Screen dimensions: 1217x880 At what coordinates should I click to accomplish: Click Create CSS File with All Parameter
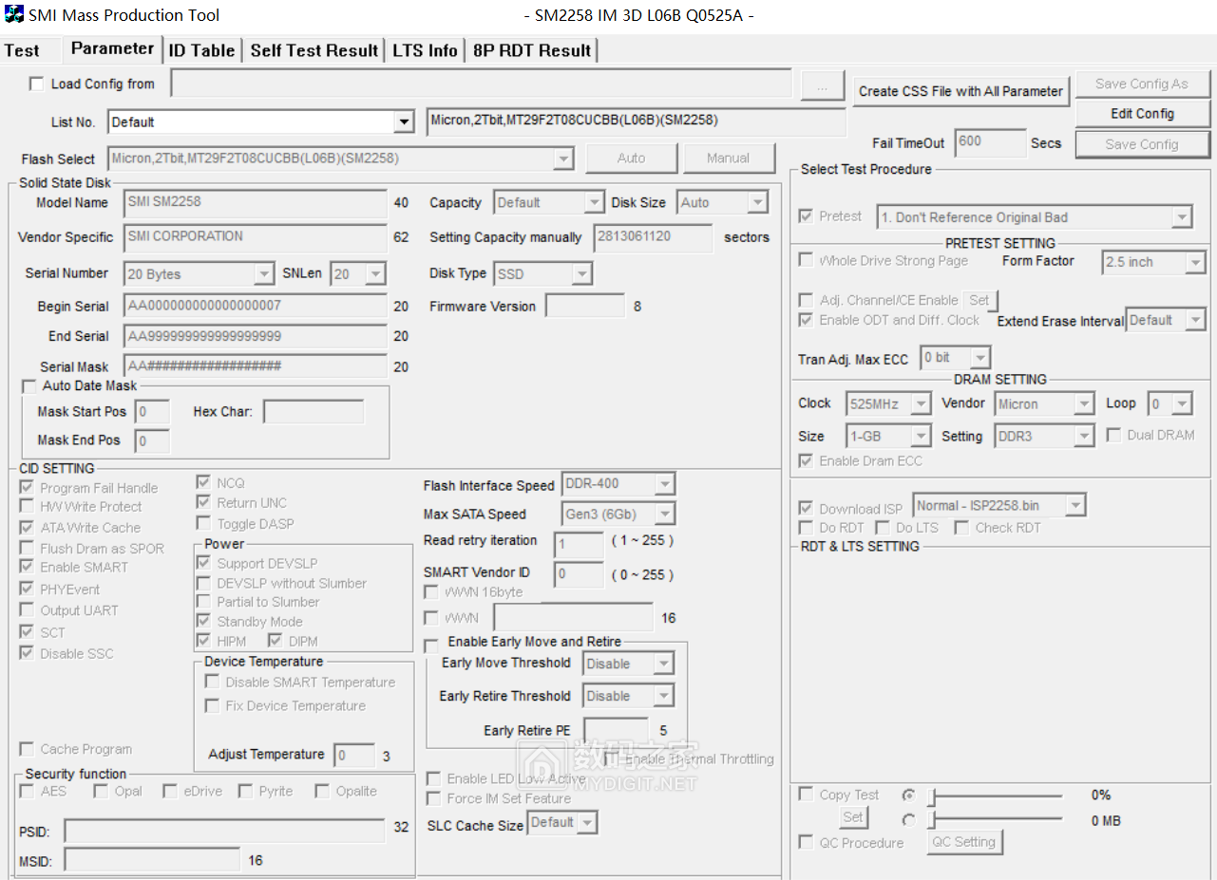click(x=960, y=91)
